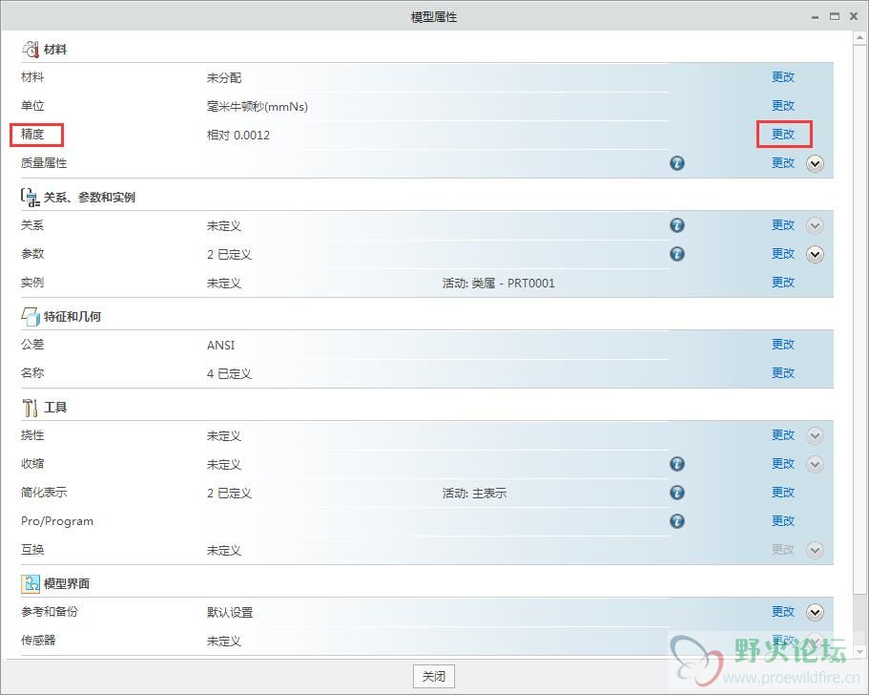Click the 传感器 label
Viewport: 869px width, 695px height.
(x=38, y=640)
